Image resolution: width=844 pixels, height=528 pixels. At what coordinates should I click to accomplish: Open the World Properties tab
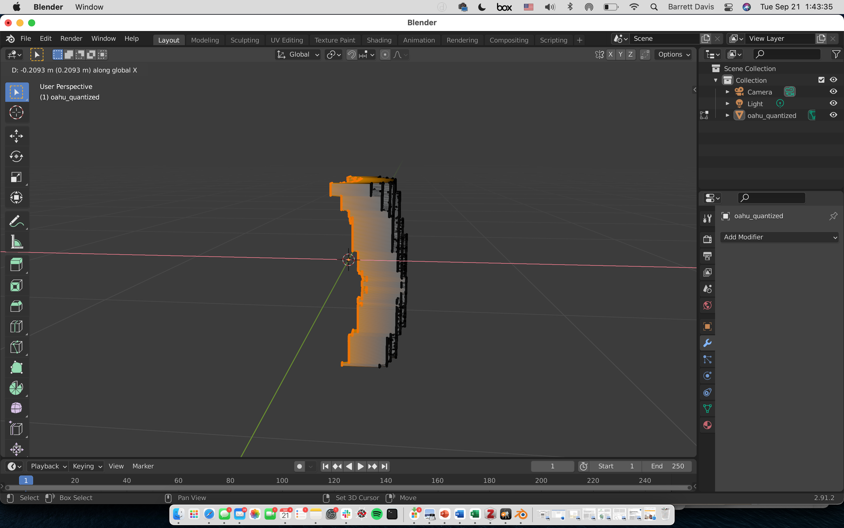707,305
